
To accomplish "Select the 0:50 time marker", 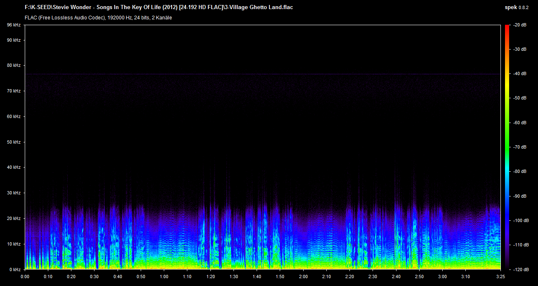I will click(x=141, y=277).
